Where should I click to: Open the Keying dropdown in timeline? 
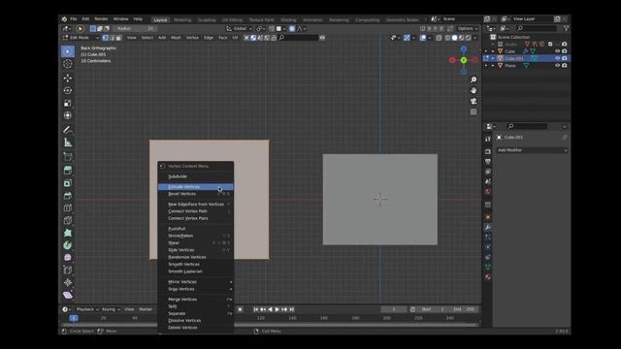point(111,309)
